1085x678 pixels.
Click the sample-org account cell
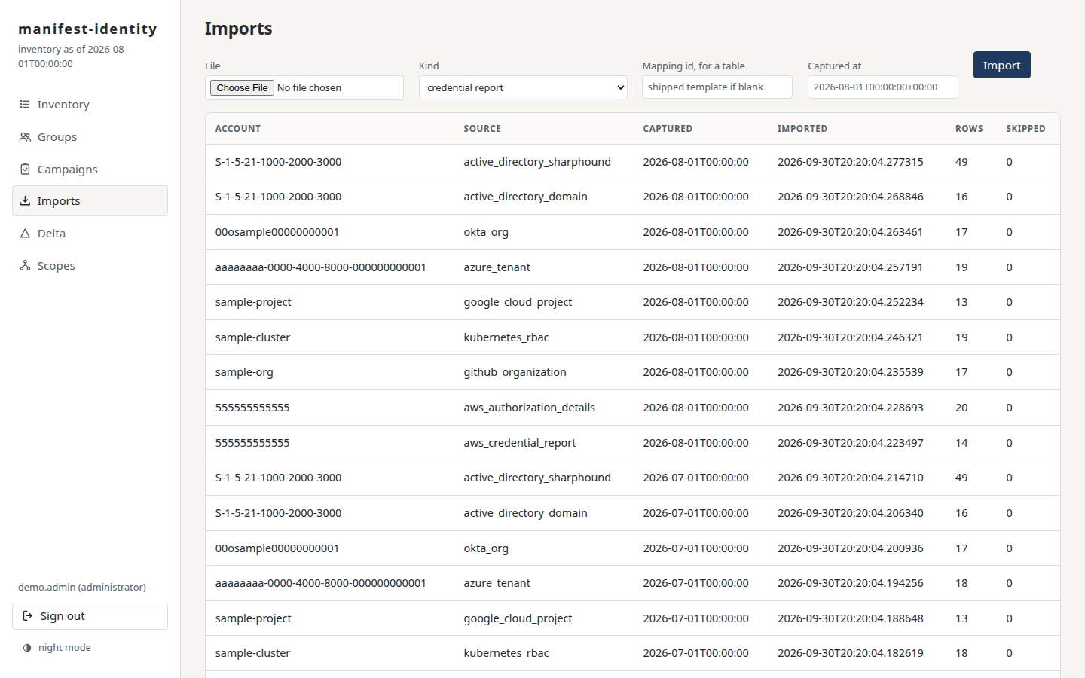[x=244, y=372]
